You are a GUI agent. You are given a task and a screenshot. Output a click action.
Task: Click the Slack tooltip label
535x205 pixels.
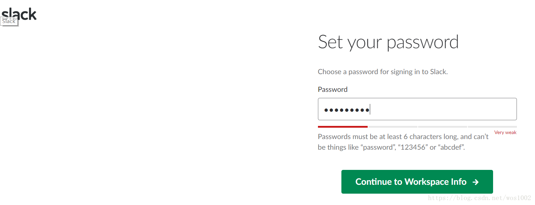(9, 21)
